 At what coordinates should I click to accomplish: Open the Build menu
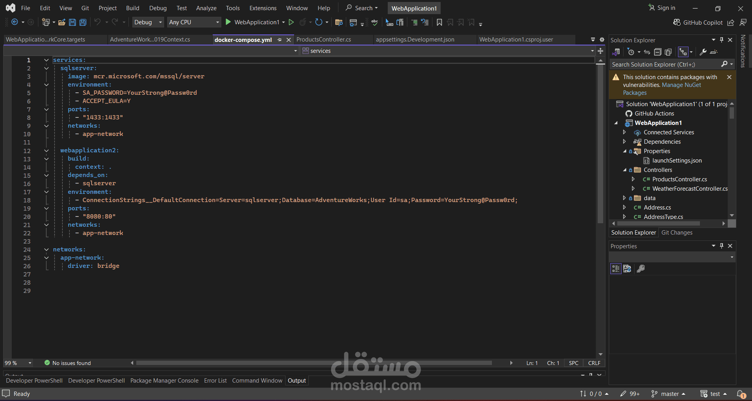132,8
